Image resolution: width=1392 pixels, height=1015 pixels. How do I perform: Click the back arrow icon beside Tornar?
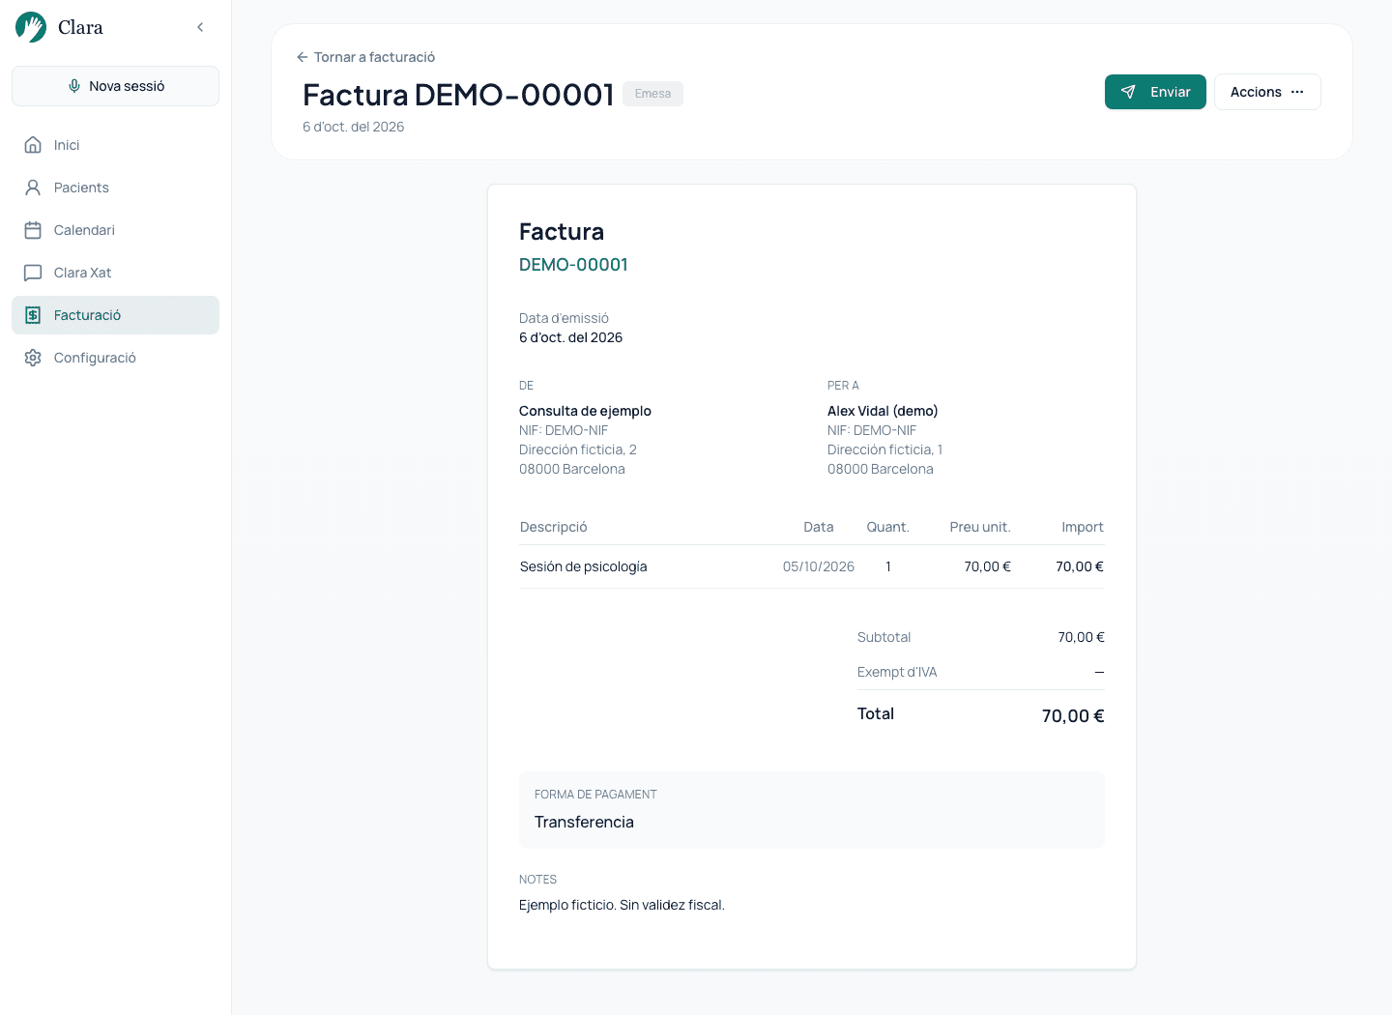coord(303,57)
